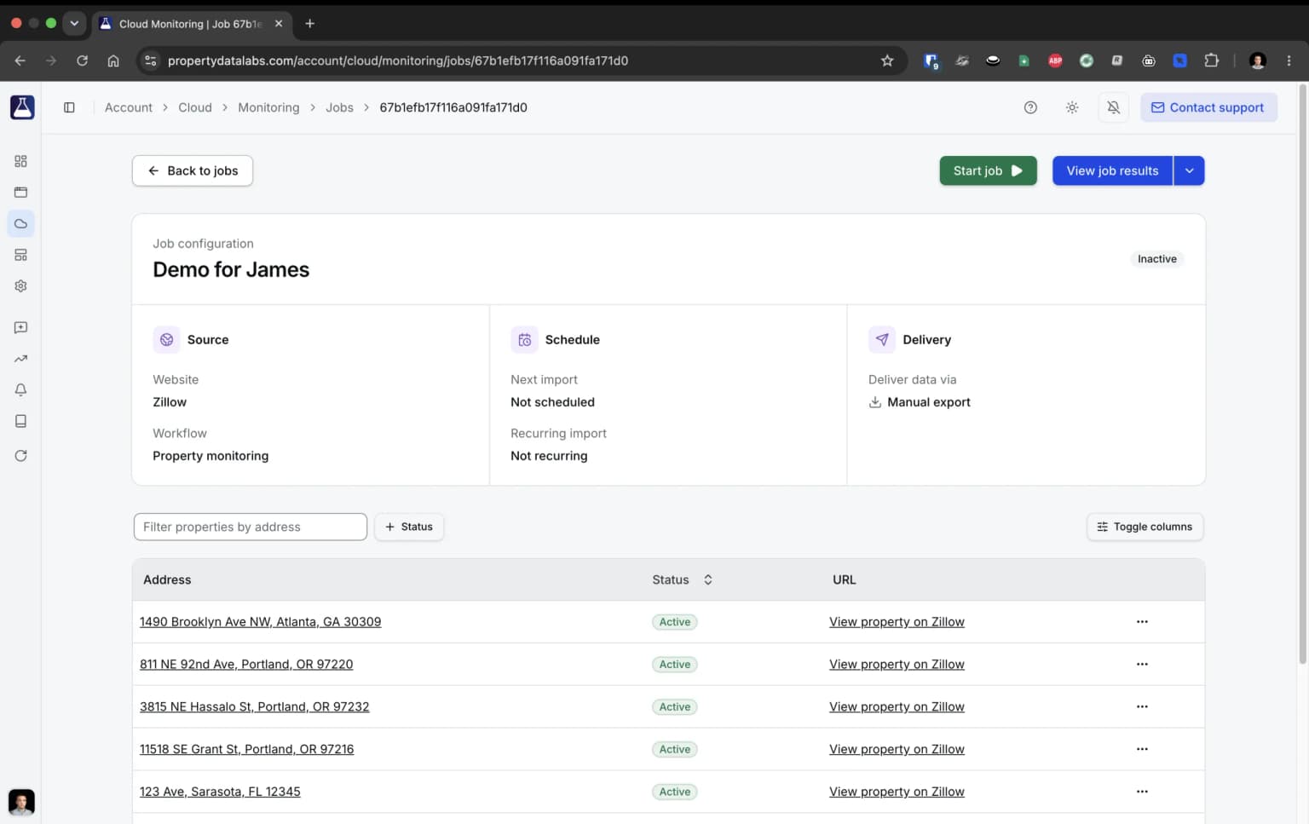Click the browser address bar URL

[x=398, y=61]
